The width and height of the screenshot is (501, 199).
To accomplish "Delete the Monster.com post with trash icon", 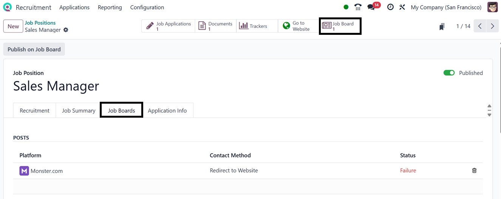I will 474,171.
